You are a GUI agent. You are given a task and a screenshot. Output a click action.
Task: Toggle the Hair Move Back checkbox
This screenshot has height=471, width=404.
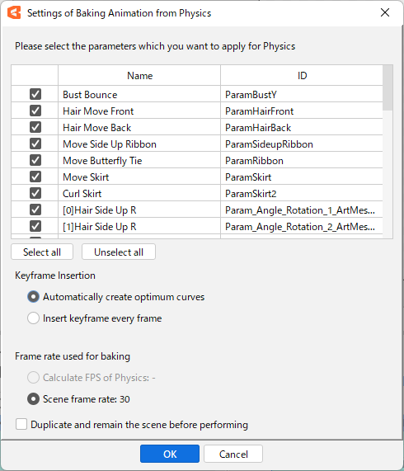pyautogui.click(x=35, y=127)
